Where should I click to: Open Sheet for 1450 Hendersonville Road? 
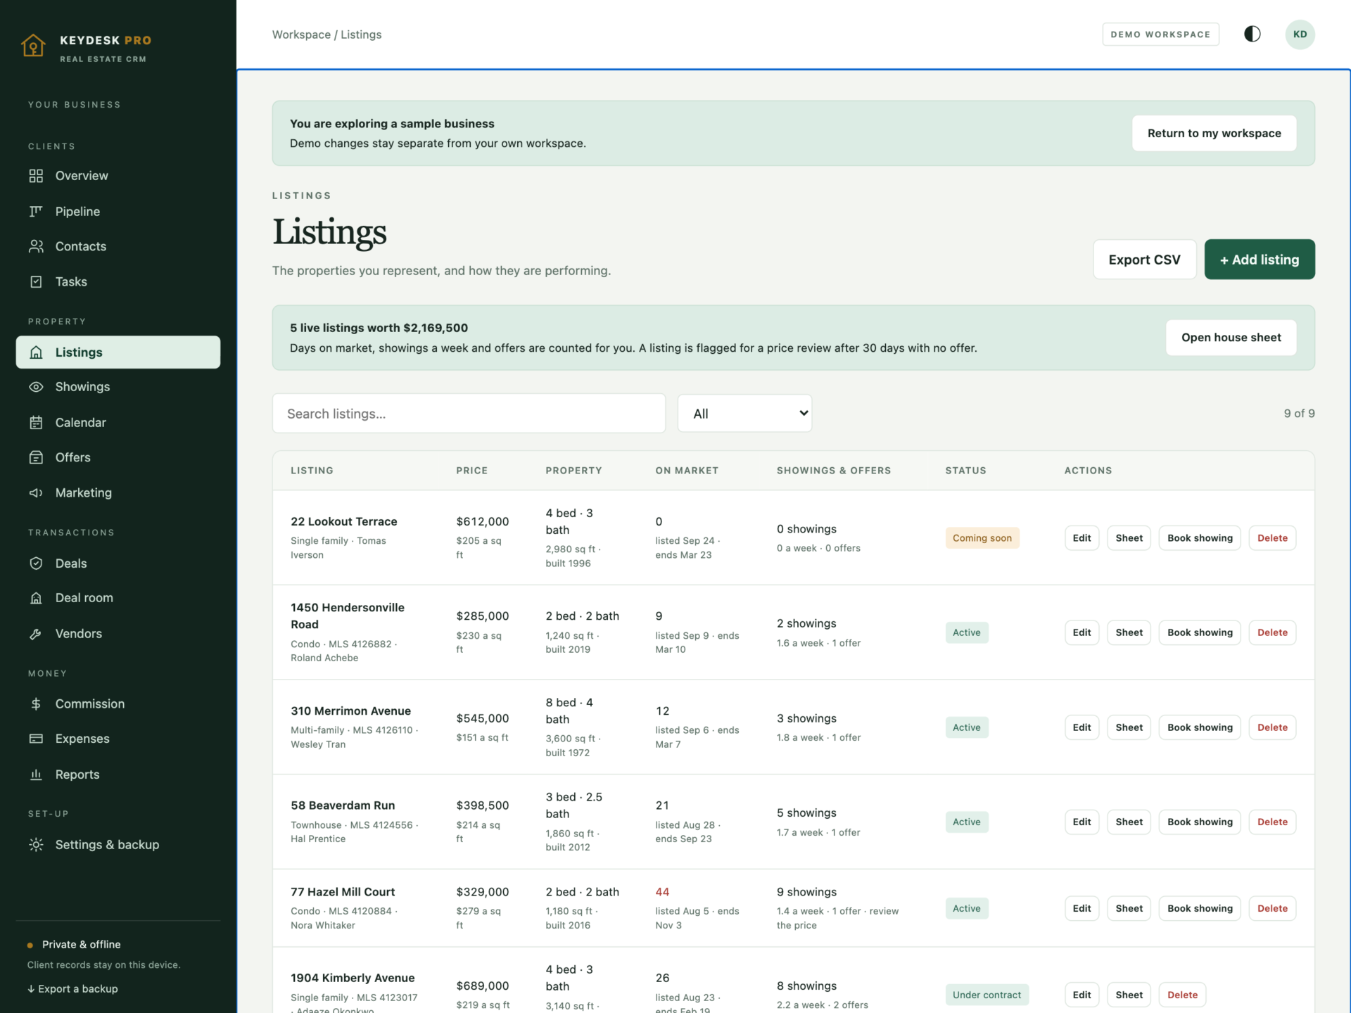coord(1129,632)
